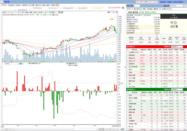Switch to 即時走勢 tab
The height and width of the screenshot is (131, 187).
11,5
